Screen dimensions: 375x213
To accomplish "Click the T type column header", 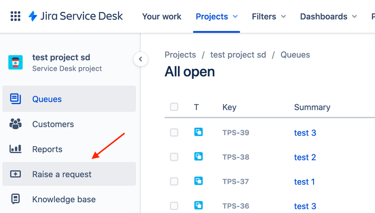I will [196, 107].
